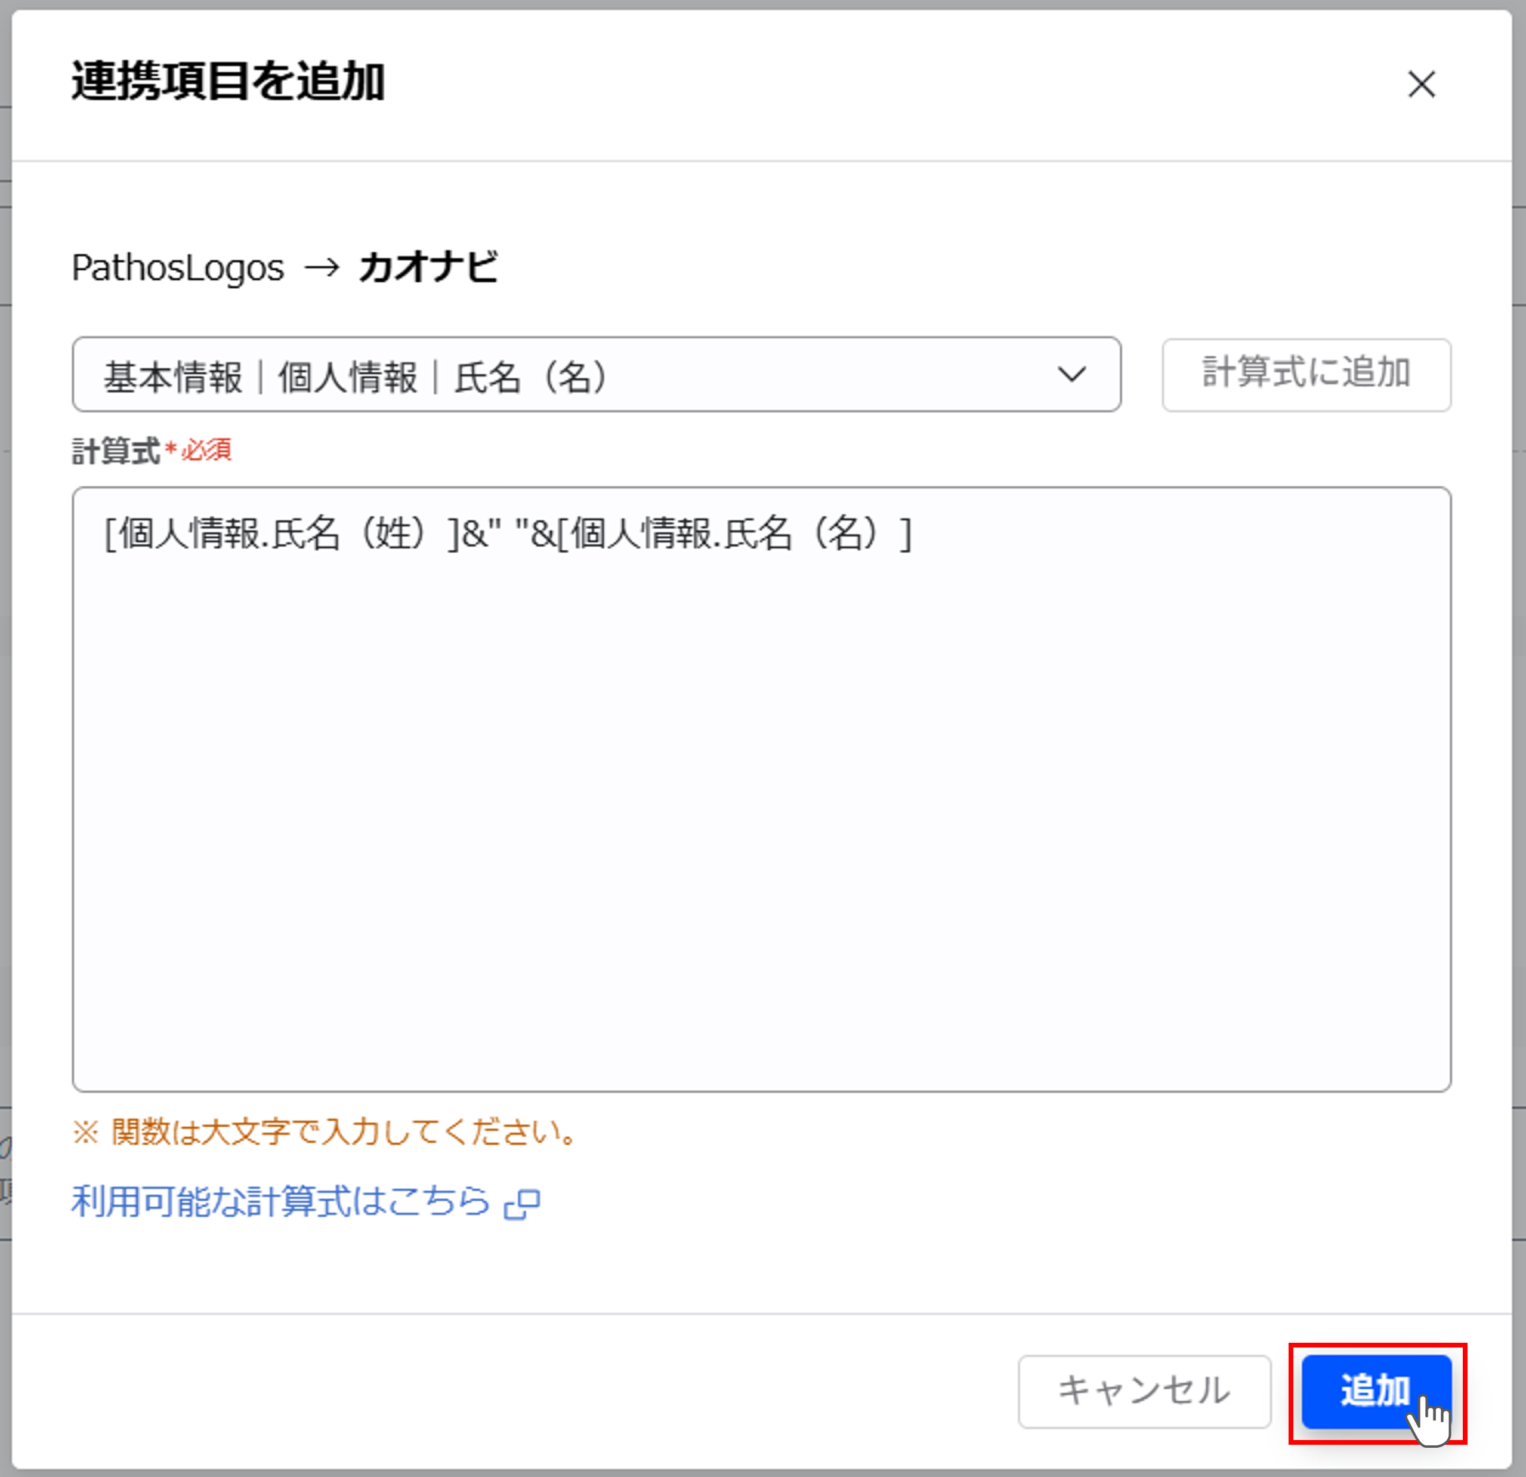
Task: Click the dimmed backdrop above the dialog
Action: (x=763, y=3)
